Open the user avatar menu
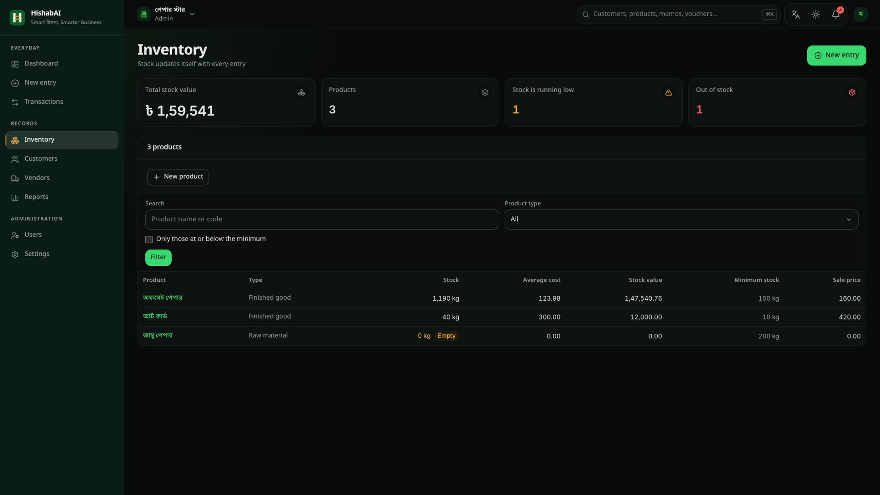This screenshot has width=880, height=495. pyautogui.click(x=861, y=14)
